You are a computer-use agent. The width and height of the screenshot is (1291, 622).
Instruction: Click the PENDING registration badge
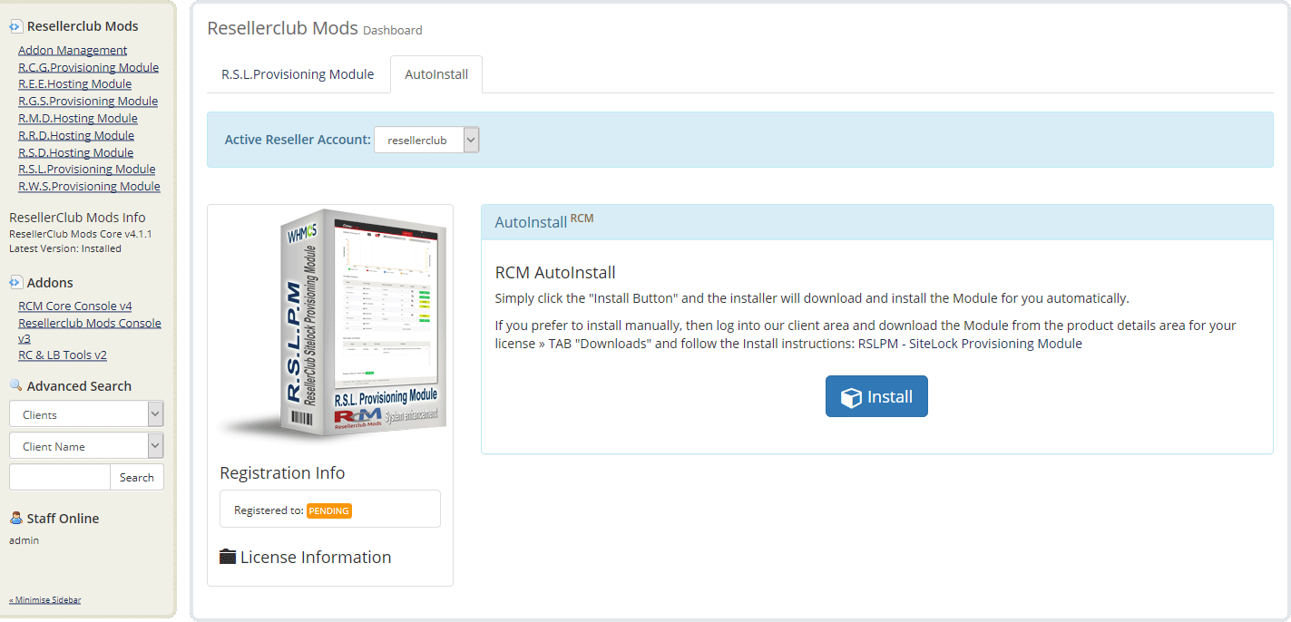point(329,510)
